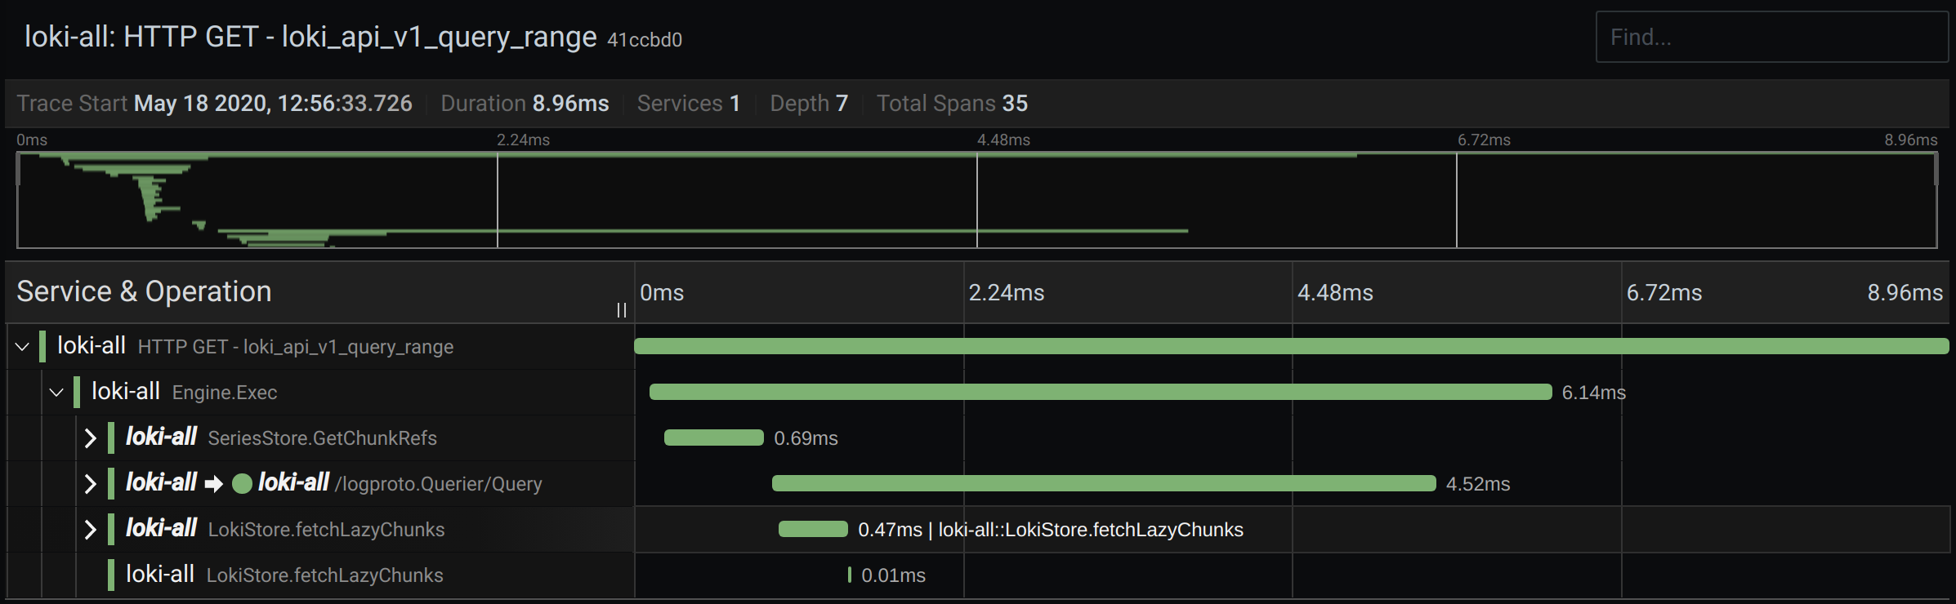Click the trace title loki-all HTTP GET

(310, 37)
